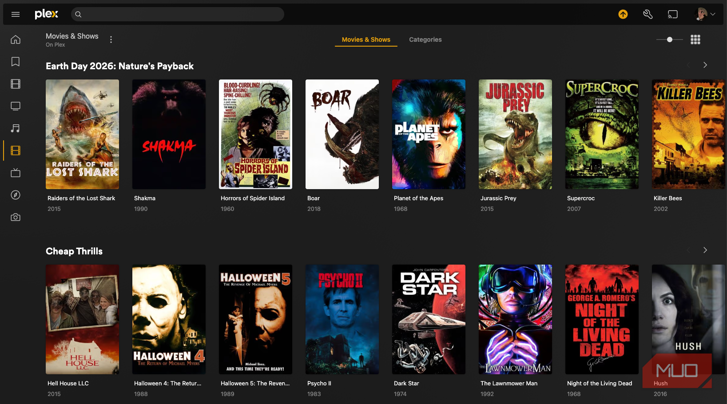
Task: Open The Lawnmower Man poster
Action: pyautogui.click(x=515, y=319)
